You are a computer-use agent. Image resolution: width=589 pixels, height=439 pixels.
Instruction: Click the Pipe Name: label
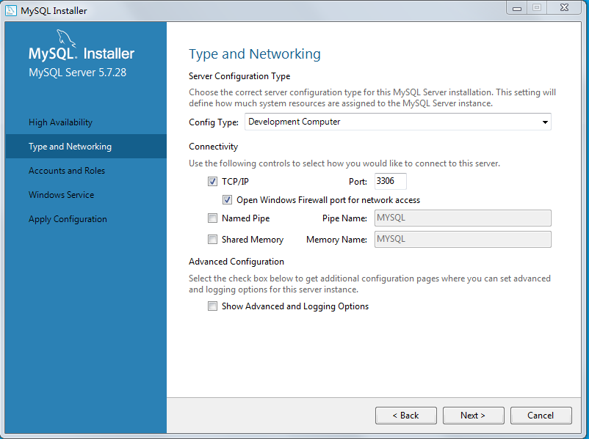coord(344,218)
